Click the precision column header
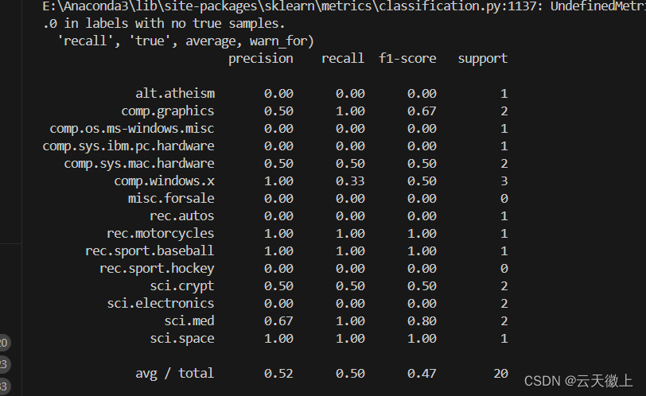The image size is (646, 396). (x=260, y=59)
